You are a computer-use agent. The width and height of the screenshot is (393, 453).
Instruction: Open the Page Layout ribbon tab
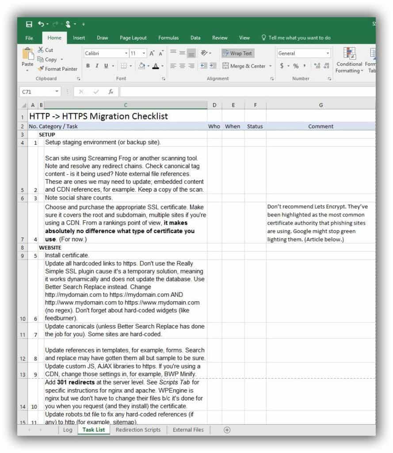pyautogui.click(x=133, y=38)
